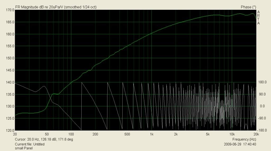Click the -180.0 phase axis value
The width and height of the screenshot is (271, 151).
coord(262,130)
